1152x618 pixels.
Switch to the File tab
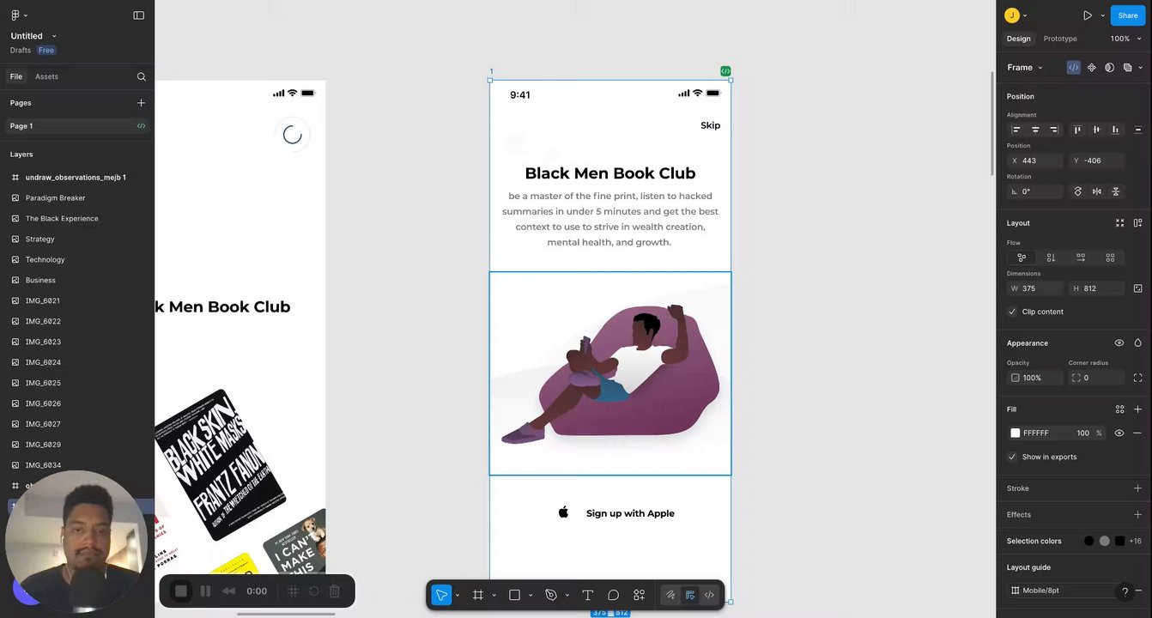16,76
